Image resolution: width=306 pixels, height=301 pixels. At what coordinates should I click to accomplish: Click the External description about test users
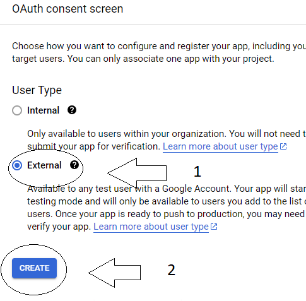[167, 208]
